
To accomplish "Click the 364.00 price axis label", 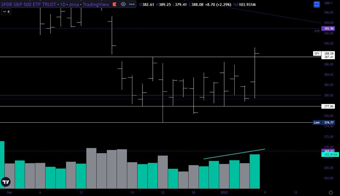I will (x=329, y=178).
